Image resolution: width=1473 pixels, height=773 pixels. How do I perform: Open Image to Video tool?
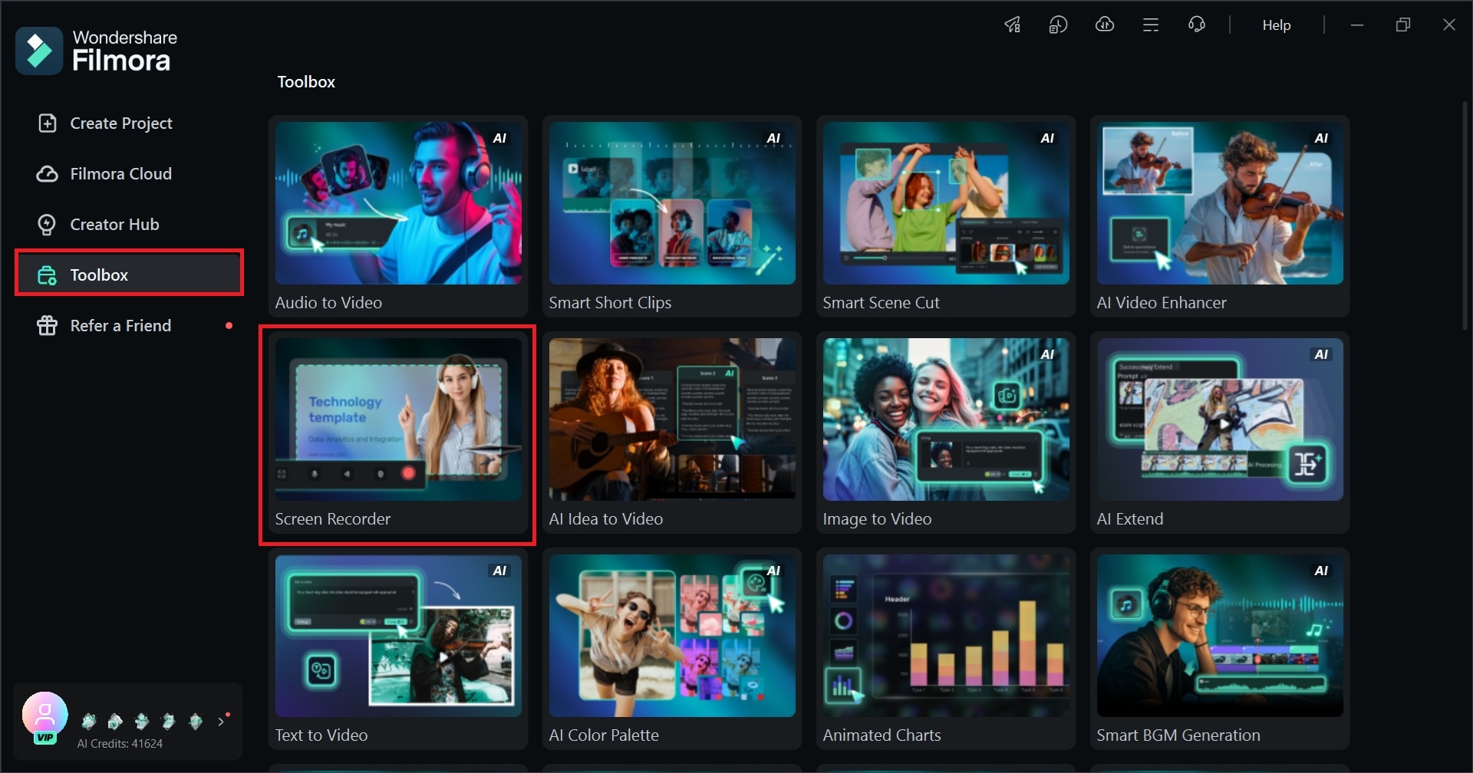946,433
